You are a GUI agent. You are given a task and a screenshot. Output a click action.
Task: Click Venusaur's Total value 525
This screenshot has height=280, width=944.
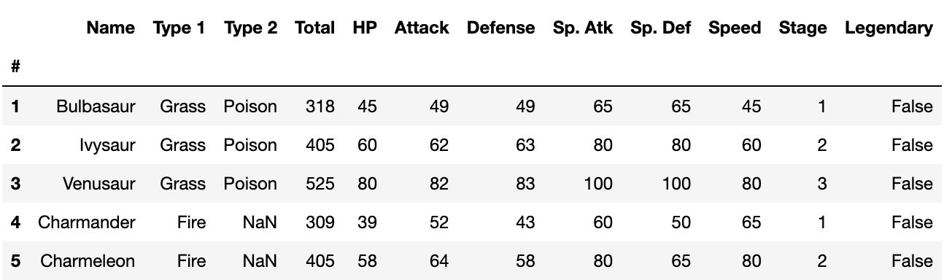pyautogui.click(x=320, y=184)
